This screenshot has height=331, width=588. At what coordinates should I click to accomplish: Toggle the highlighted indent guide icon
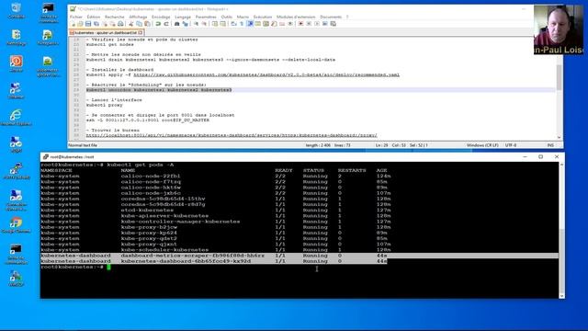[249, 24]
